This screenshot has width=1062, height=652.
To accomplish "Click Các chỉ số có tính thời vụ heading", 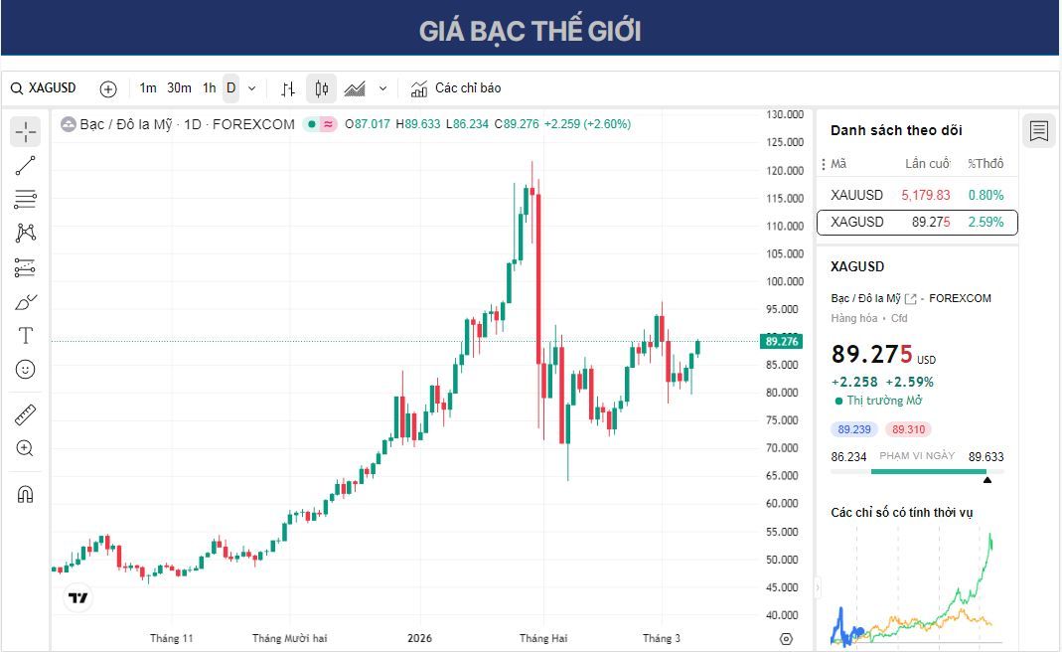I will pyautogui.click(x=901, y=513).
